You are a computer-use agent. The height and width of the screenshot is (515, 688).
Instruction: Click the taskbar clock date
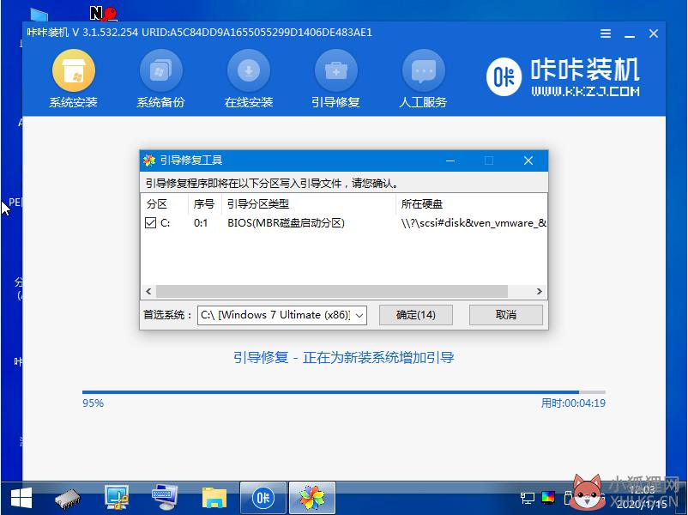641,504
